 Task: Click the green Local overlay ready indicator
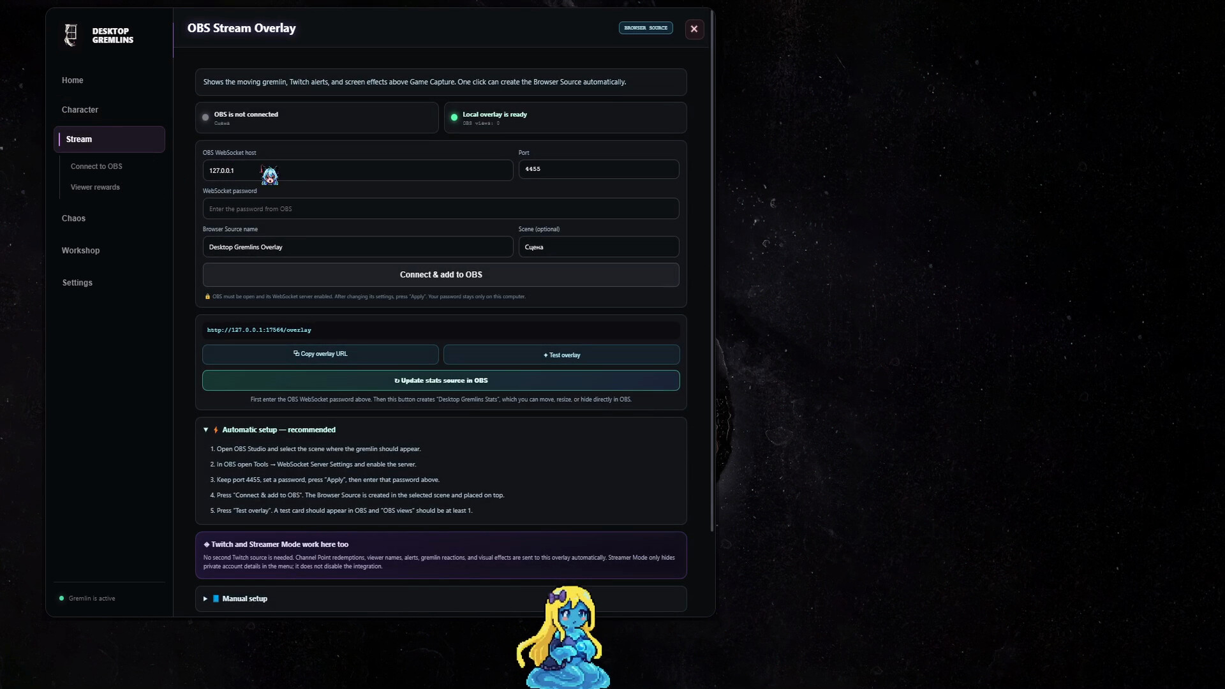pos(454,117)
